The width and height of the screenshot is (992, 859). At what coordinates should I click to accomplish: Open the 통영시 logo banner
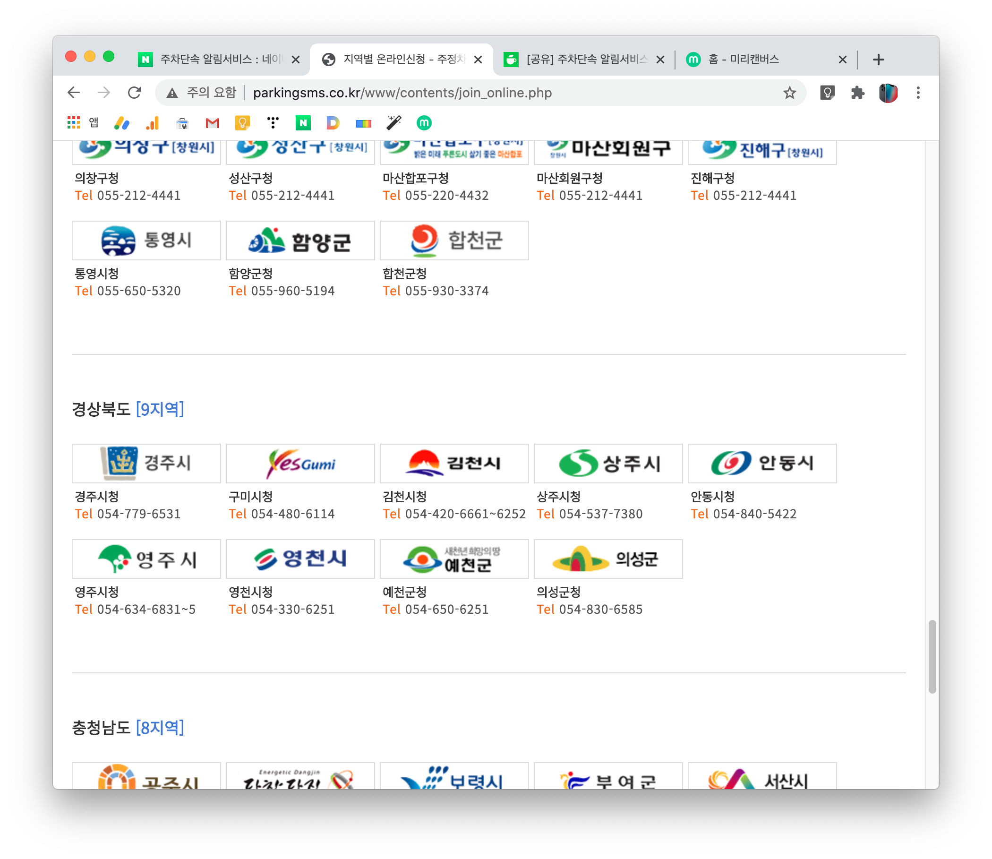point(146,240)
